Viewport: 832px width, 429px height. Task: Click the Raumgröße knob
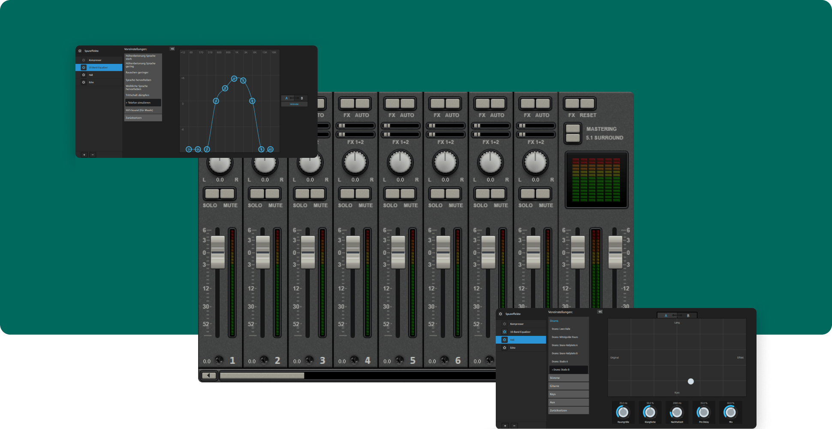click(623, 412)
